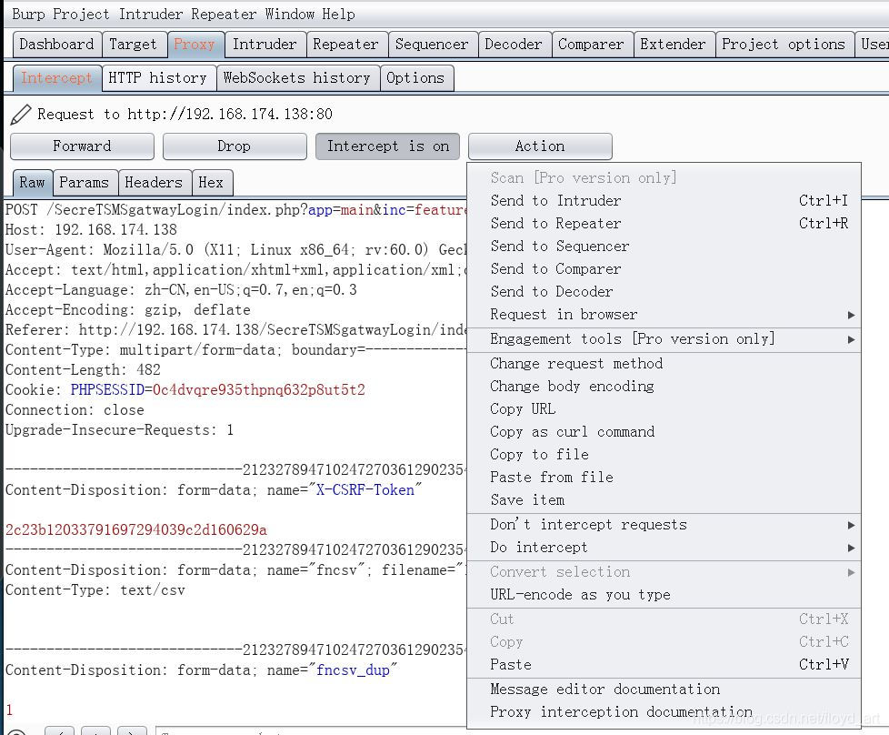Switch to the Headers view tab
This screenshot has height=735, width=889.
[155, 183]
